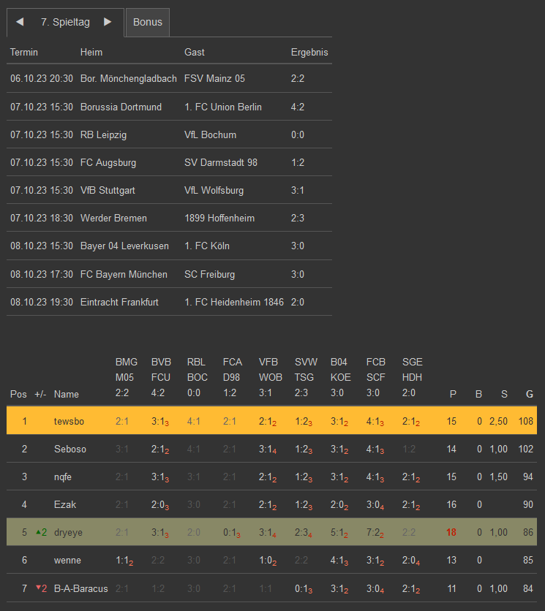Sort standings by the G column header
545x611 pixels.
pyautogui.click(x=529, y=394)
